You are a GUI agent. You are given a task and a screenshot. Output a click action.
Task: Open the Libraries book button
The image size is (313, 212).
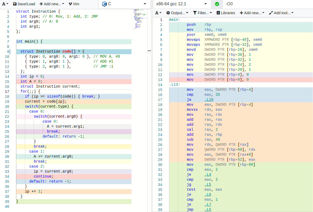point(225,13)
